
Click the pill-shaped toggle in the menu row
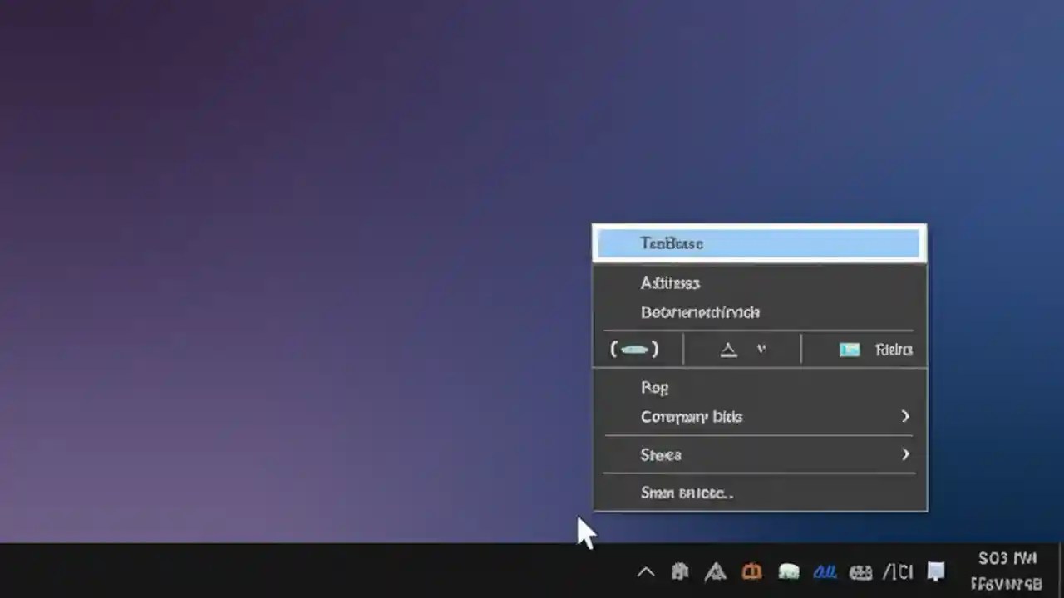point(635,349)
